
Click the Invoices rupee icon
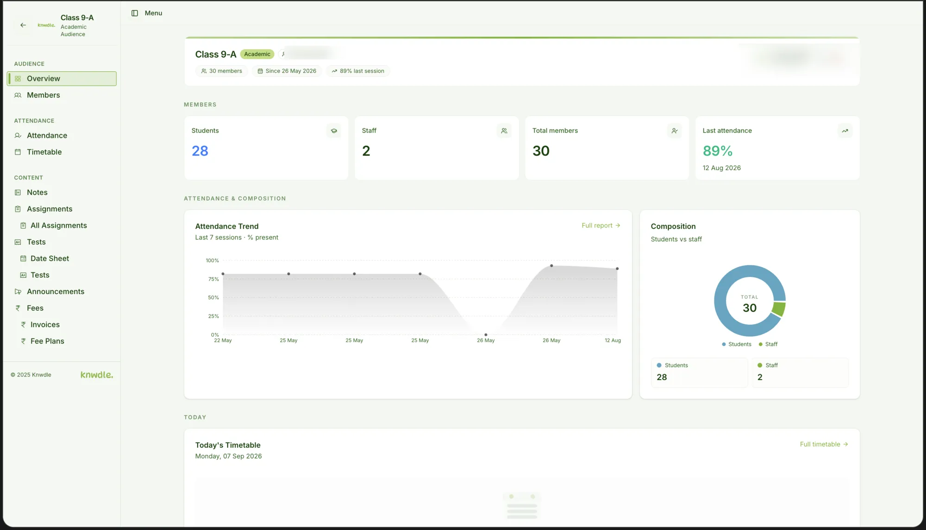coord(23,325)
